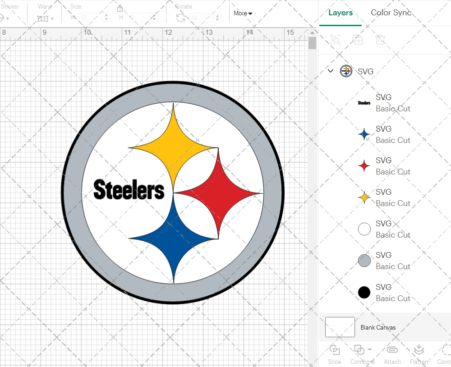
Task: Click the Duplicate layer icon
Action: 358,40
